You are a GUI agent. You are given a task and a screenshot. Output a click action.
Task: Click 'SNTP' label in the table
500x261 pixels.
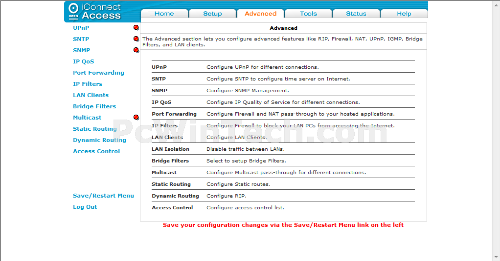pos(159,79)
